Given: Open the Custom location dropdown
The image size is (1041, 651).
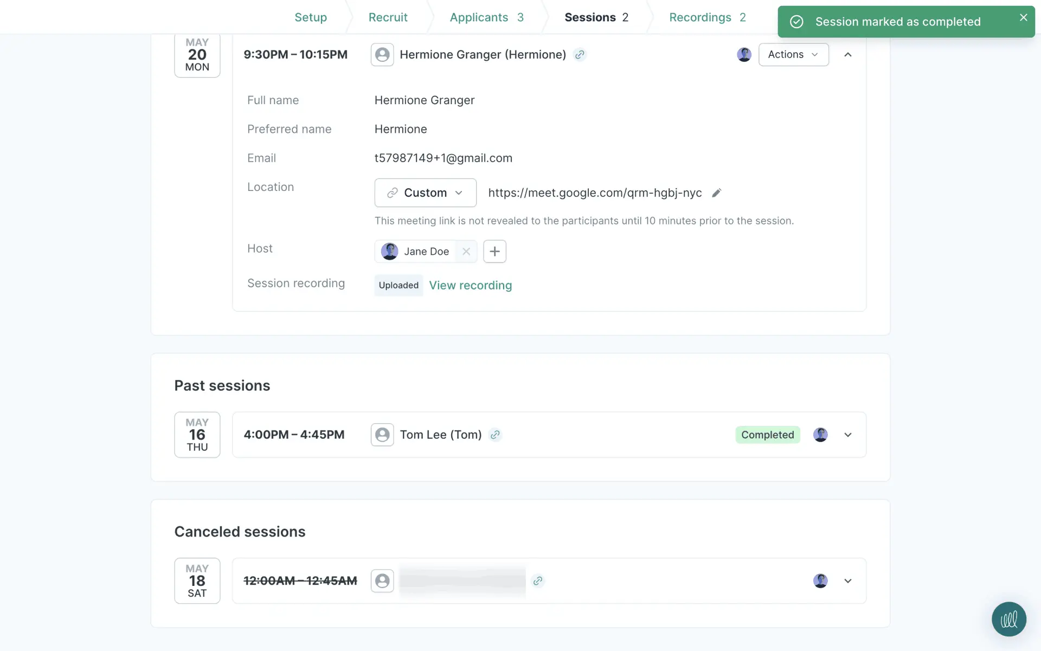Looking at the screenshot, I should coord(425,193).
